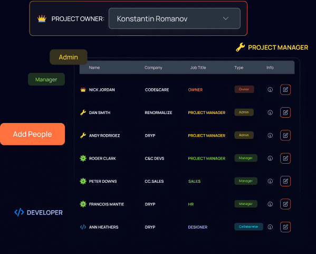Click Roger Clark's PROJECT MANAGER job title

pos(207,158)
